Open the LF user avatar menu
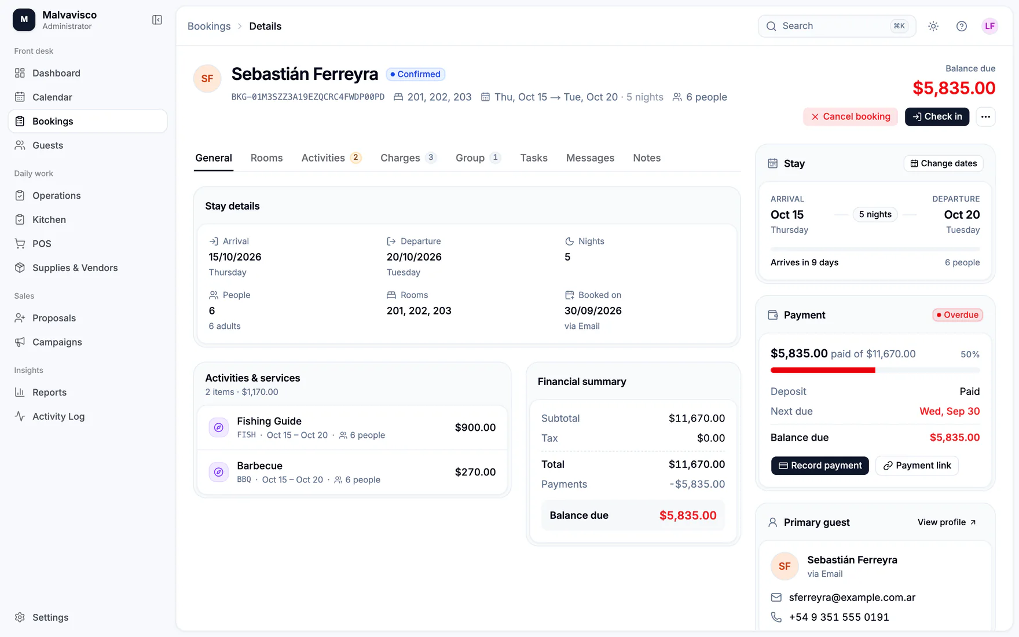The height and width of the screenshot is (637, 1019). 990,26
